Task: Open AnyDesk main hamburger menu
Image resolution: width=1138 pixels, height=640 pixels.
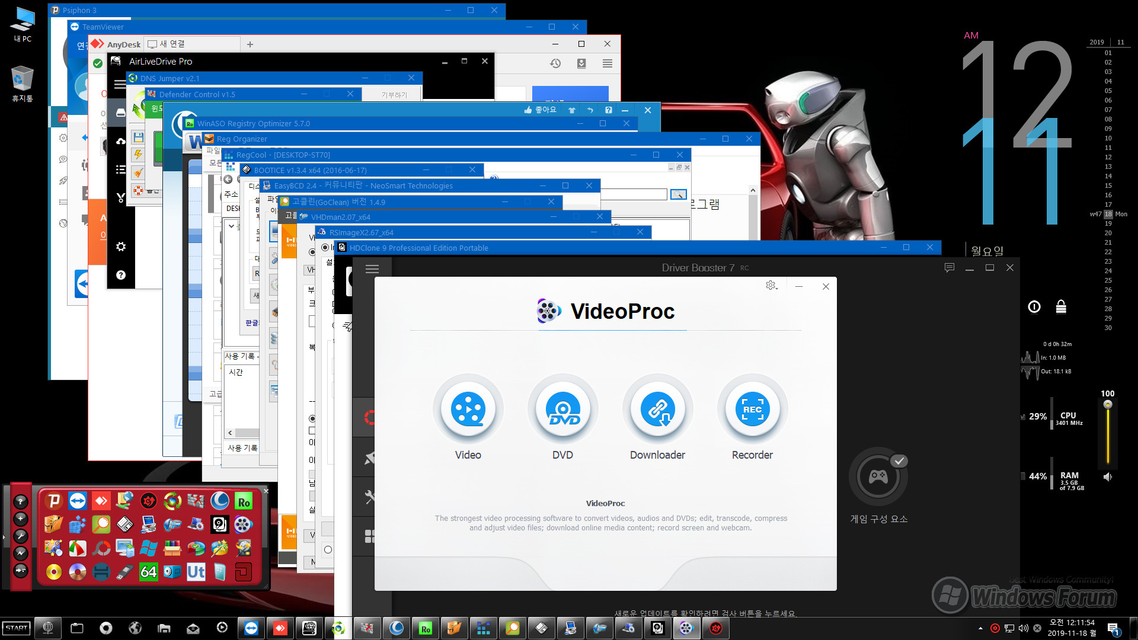Action: (608, 63)
